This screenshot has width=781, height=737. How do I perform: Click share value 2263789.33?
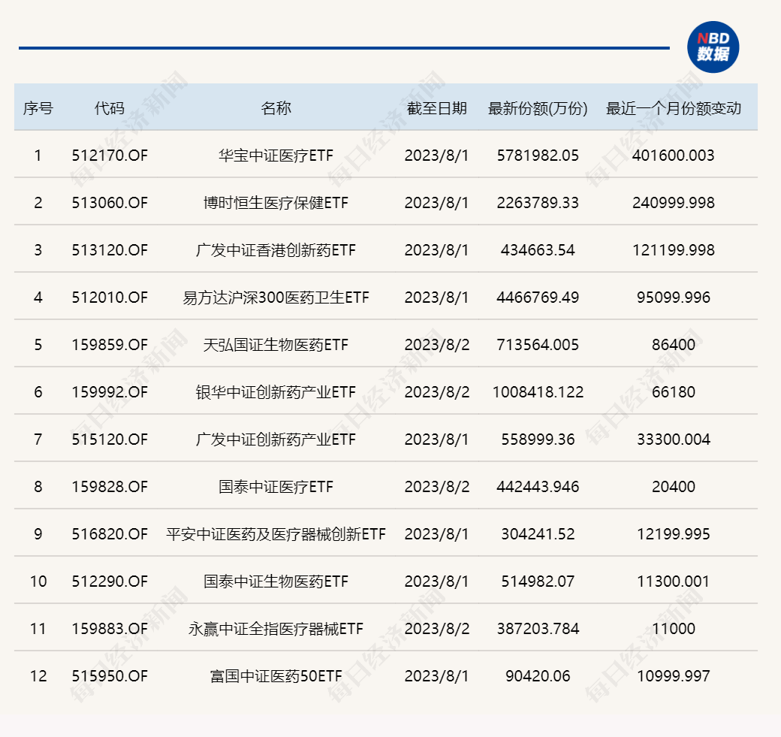(x=538, y=203)
